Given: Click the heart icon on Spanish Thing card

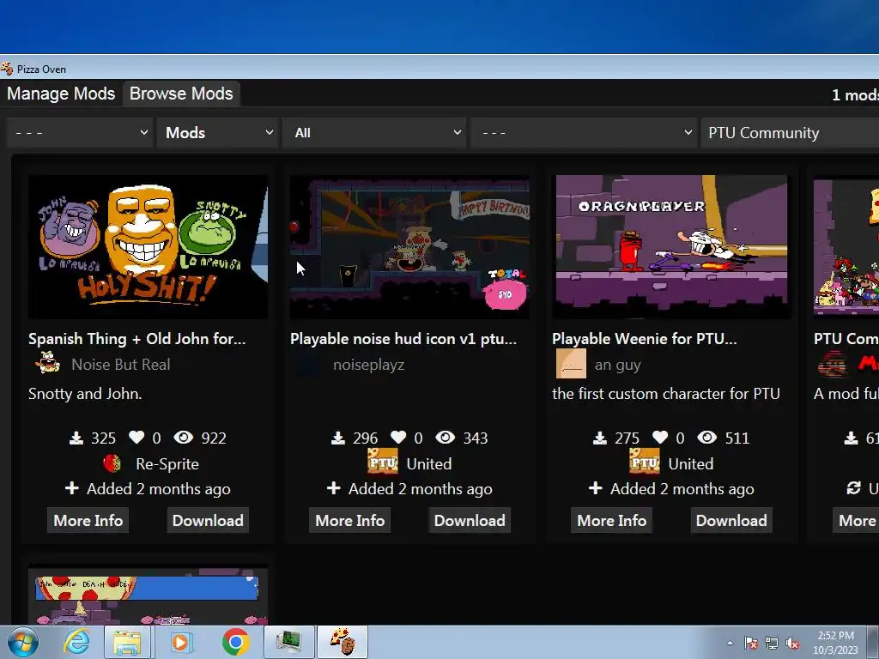Looking at the screenshot, I should pos(136,437).
